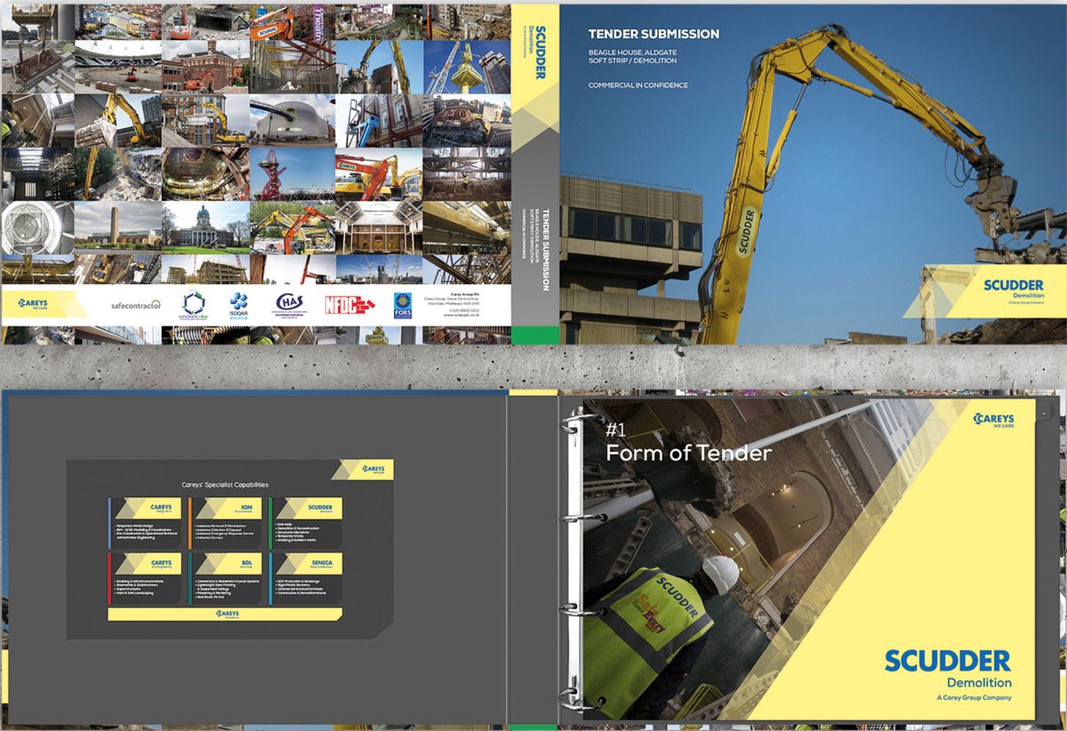Click the COMMERCIAL IN CONFIDENCE line

click(x=638, y=85)
